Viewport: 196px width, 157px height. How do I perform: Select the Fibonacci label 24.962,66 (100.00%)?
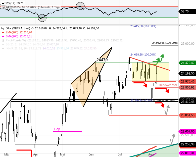[165, 43]
